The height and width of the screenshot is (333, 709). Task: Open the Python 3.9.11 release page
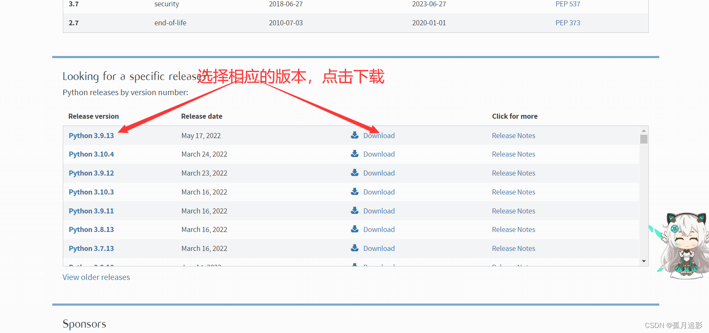(x=91, y=211)
